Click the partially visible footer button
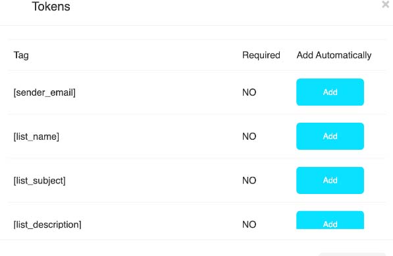Viewport: 393px width, 256px height. click(x=352, y=254)
